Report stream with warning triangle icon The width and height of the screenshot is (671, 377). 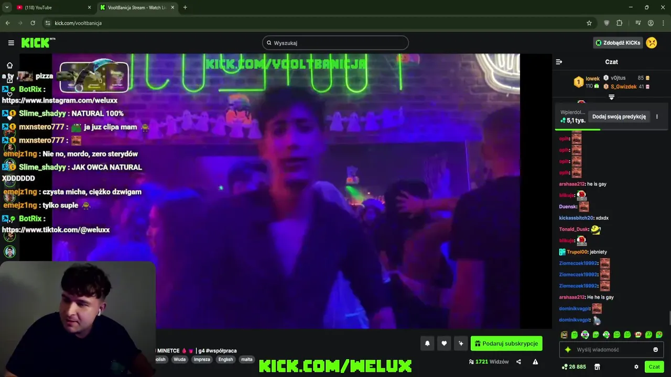[535, 362]
